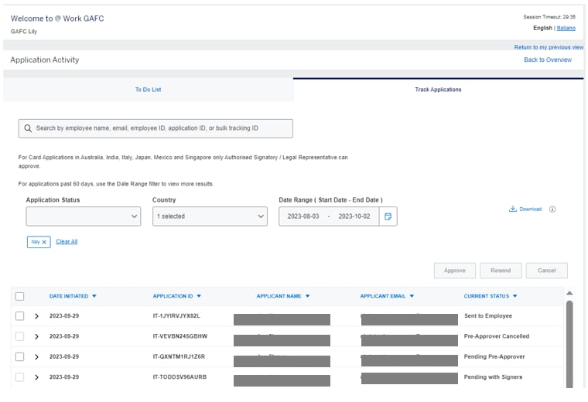Click the Back to Overview link

click(548, 60)
